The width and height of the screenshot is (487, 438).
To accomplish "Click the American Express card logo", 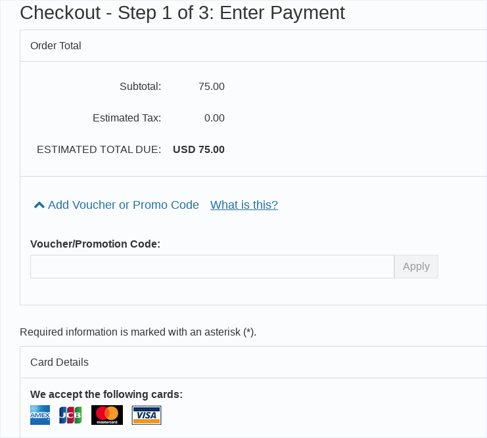I will click(x=40, y=415).
